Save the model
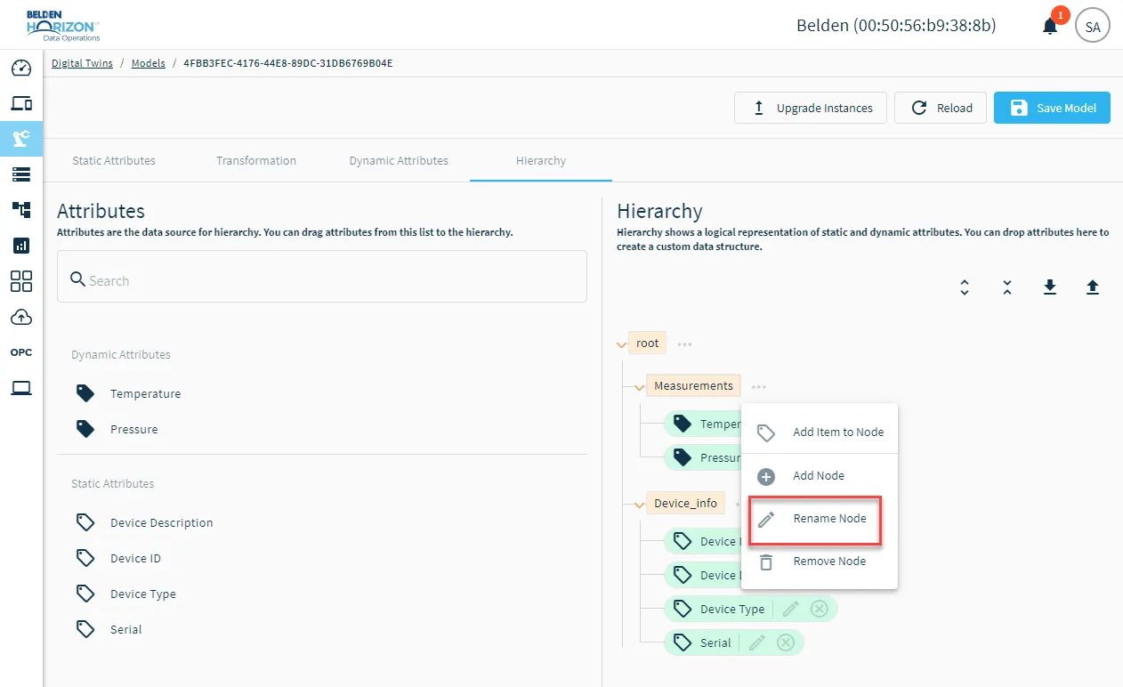Image resolution: width=1123 pixels, height=687 pixels. (1052, 108)
